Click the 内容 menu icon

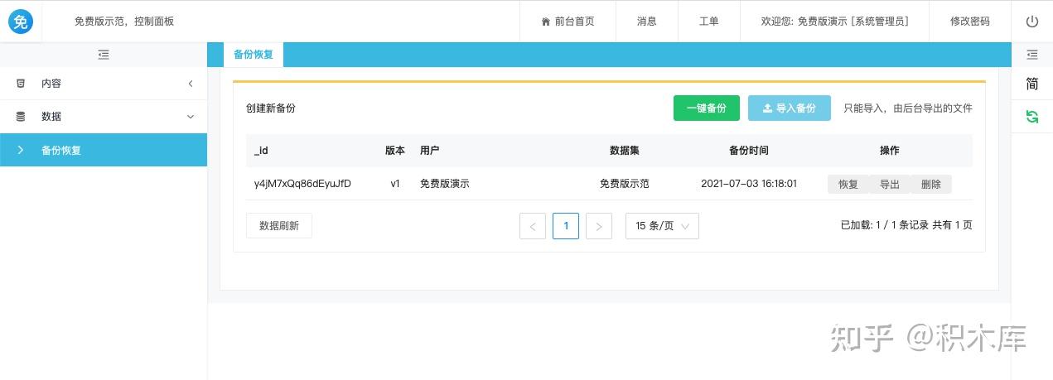click(x=21, y=84)
